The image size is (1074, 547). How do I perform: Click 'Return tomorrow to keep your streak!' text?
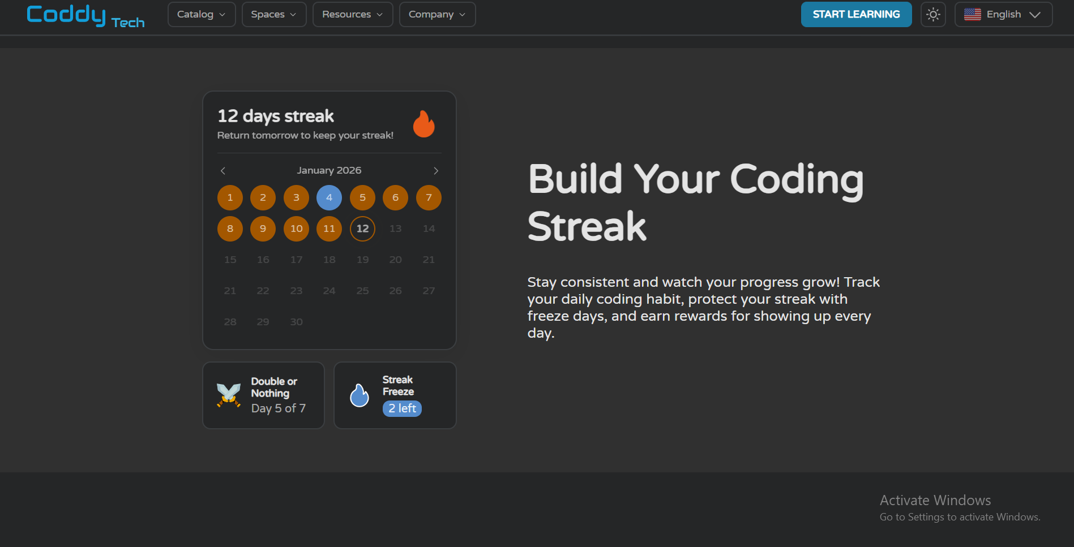pos(305,135)
